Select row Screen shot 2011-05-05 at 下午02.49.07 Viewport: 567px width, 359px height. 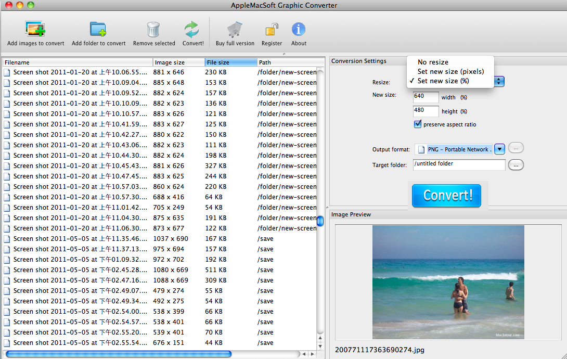(x=160, y=291)
